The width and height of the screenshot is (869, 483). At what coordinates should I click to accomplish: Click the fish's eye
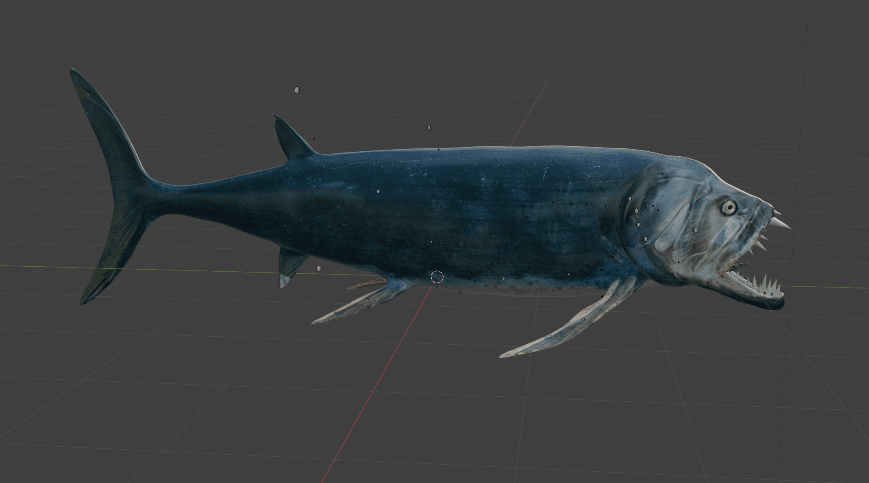(x=729, y=207)
